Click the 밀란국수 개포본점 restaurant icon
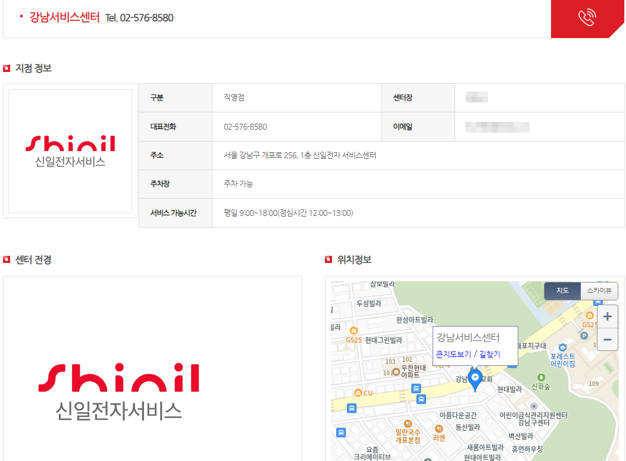This screenshot has width=626, height=461. [x=408, y=422]
